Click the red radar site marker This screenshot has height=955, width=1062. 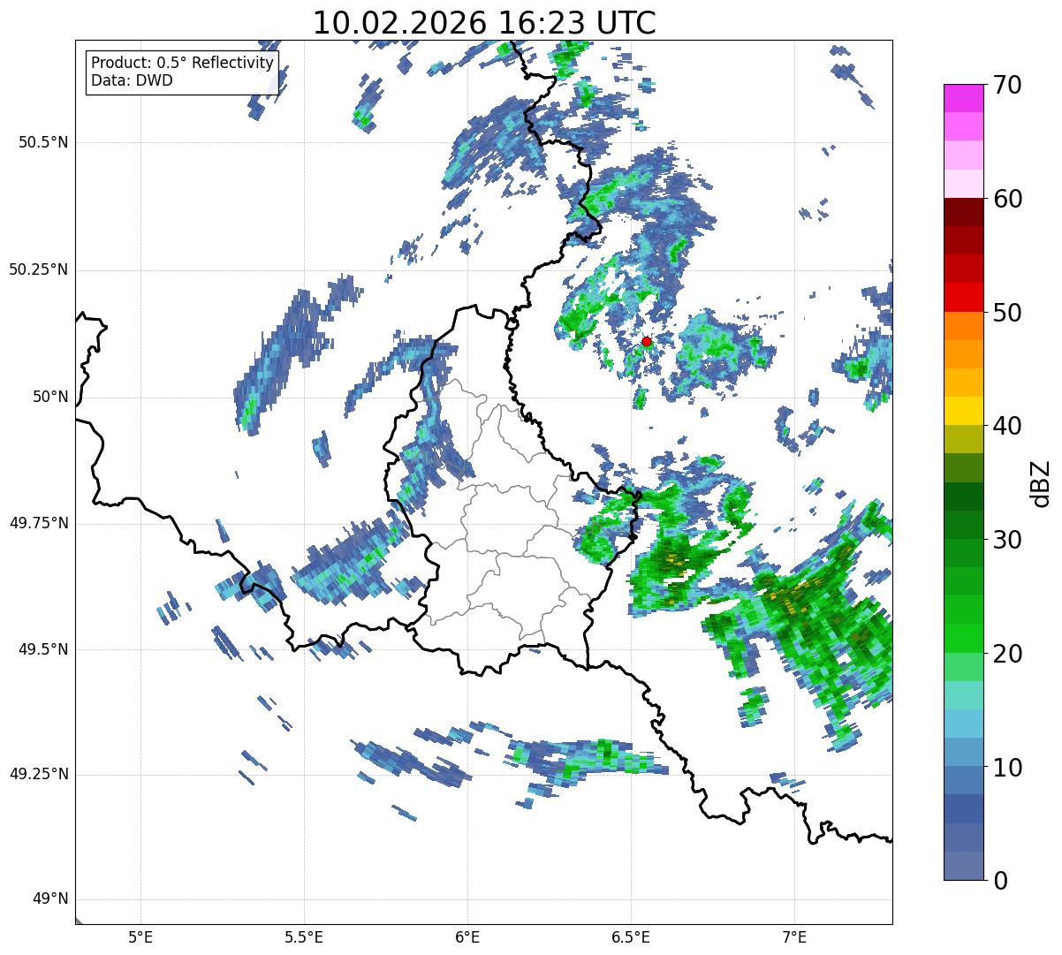(647, 341)
